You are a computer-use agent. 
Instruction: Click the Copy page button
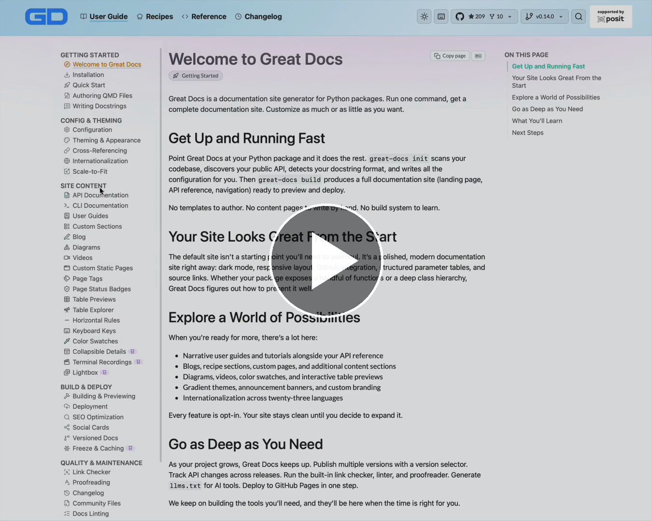click(x=450, y=56)
